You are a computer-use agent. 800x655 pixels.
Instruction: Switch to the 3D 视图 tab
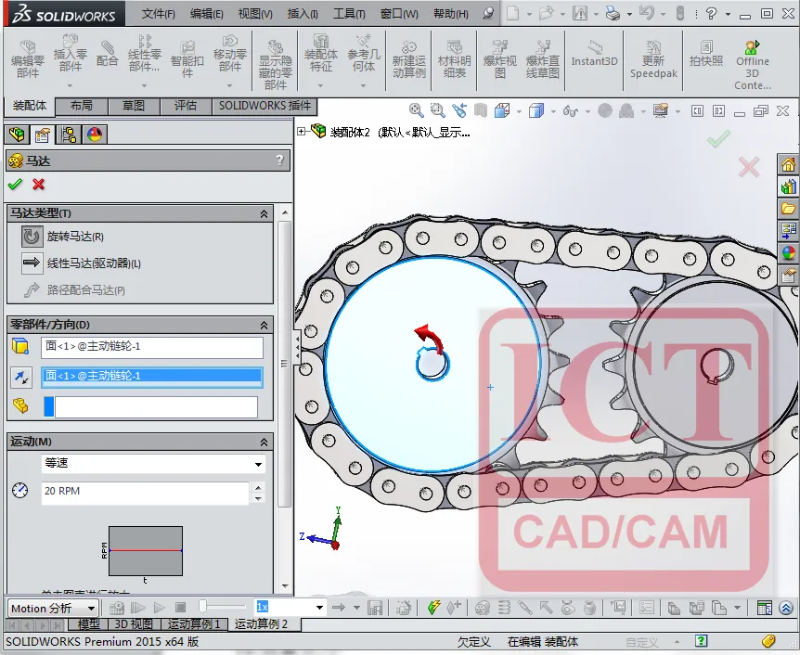(133, 623)
